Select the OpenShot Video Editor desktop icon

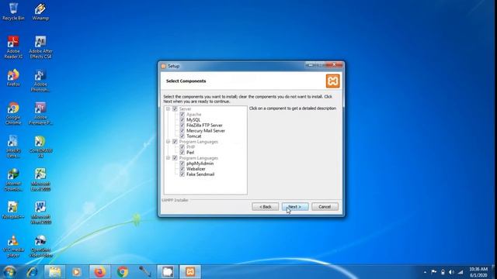40,246
